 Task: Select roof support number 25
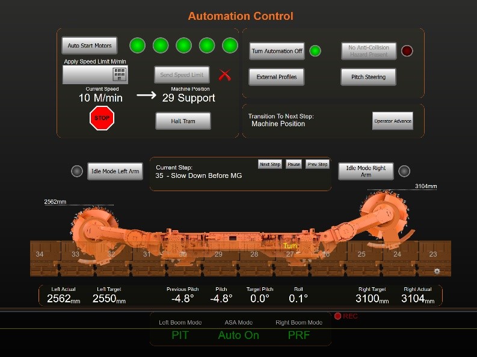(x=362, y=254)
